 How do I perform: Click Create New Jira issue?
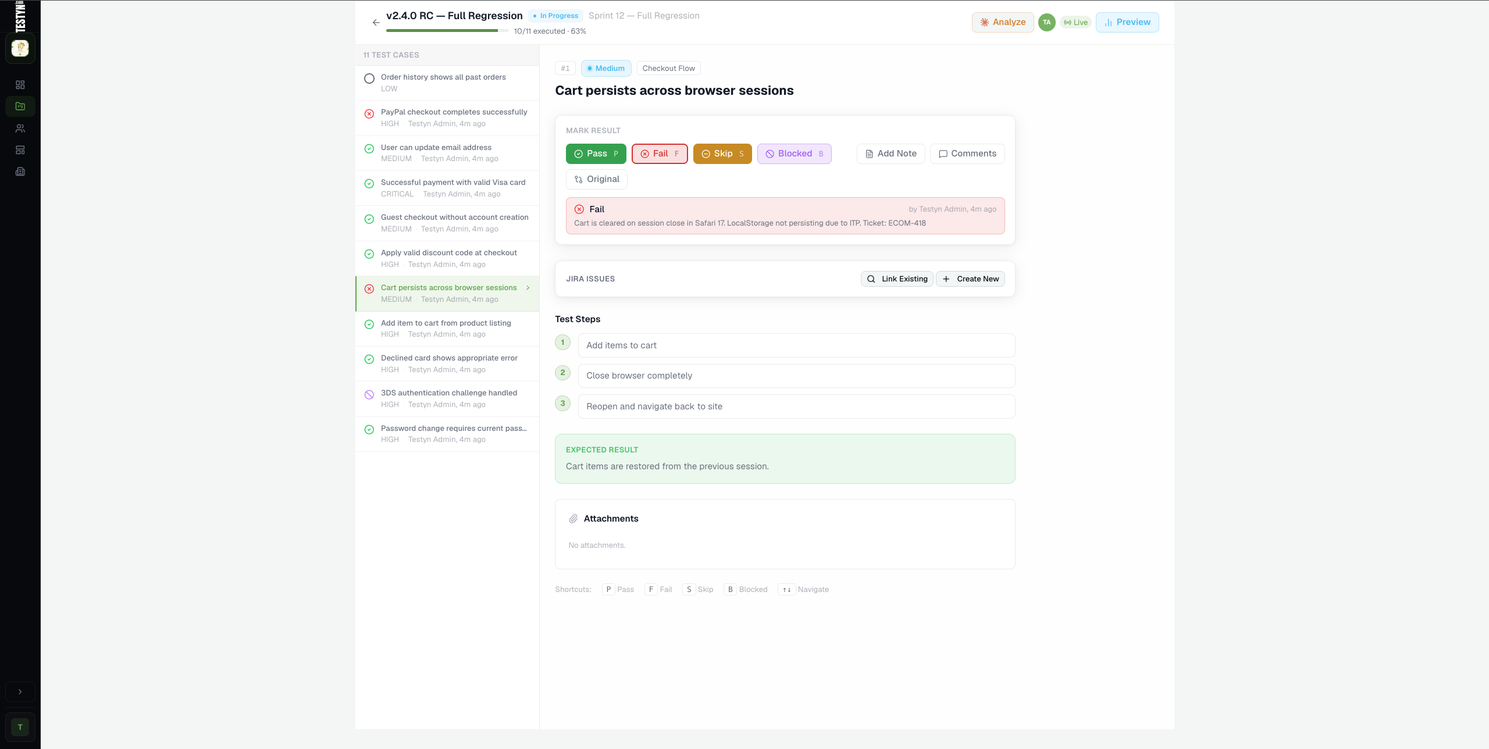970,279
